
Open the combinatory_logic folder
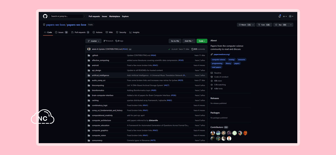point(100,105)
